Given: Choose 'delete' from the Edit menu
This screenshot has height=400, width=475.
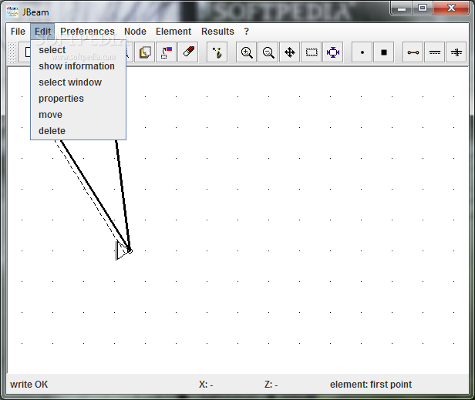Looking at the screenshot, I should (78, 131).
